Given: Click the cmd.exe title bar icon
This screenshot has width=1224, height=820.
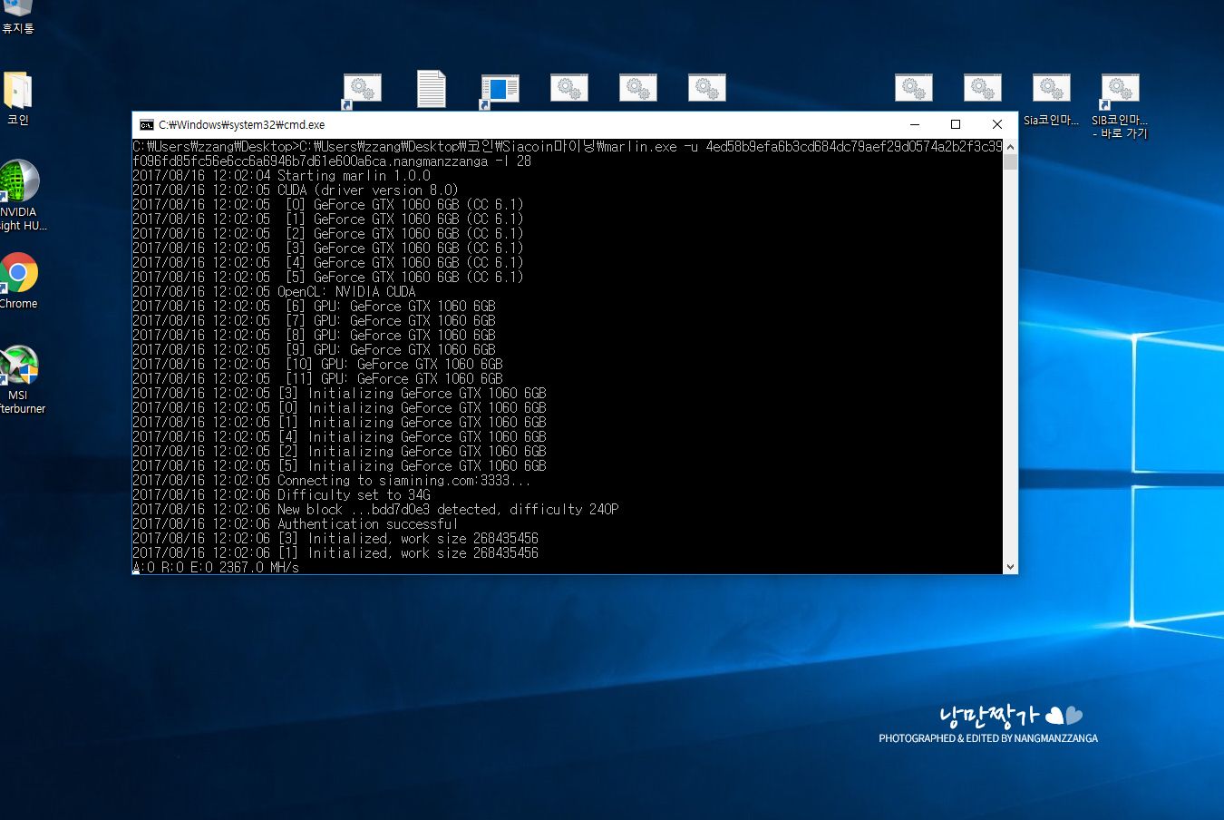Looking at the screenshot, I should click(146, 125).
